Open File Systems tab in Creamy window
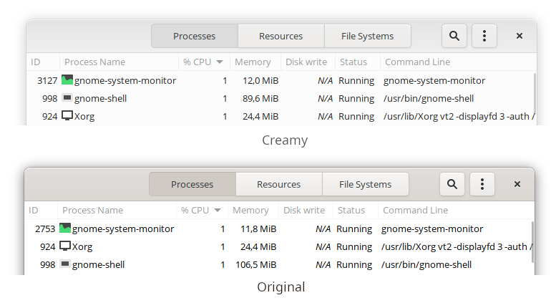The height and width of the screenshot is (303, 556). tap(368, 36)
